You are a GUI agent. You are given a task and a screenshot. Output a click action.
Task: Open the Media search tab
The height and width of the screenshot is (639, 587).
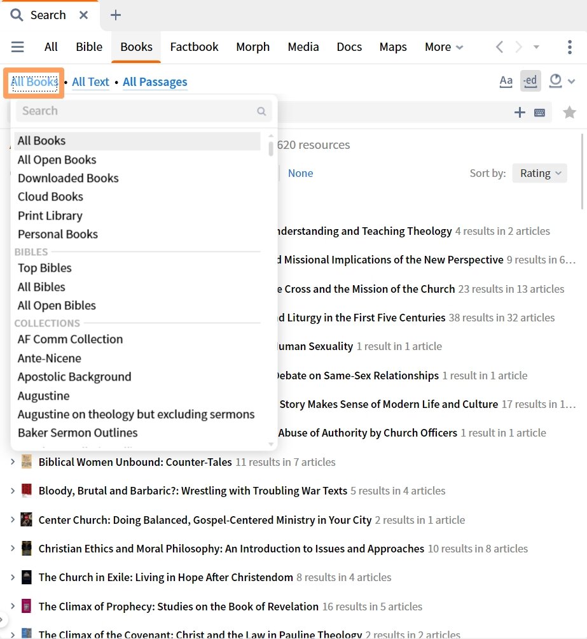[x=303, y=47]
